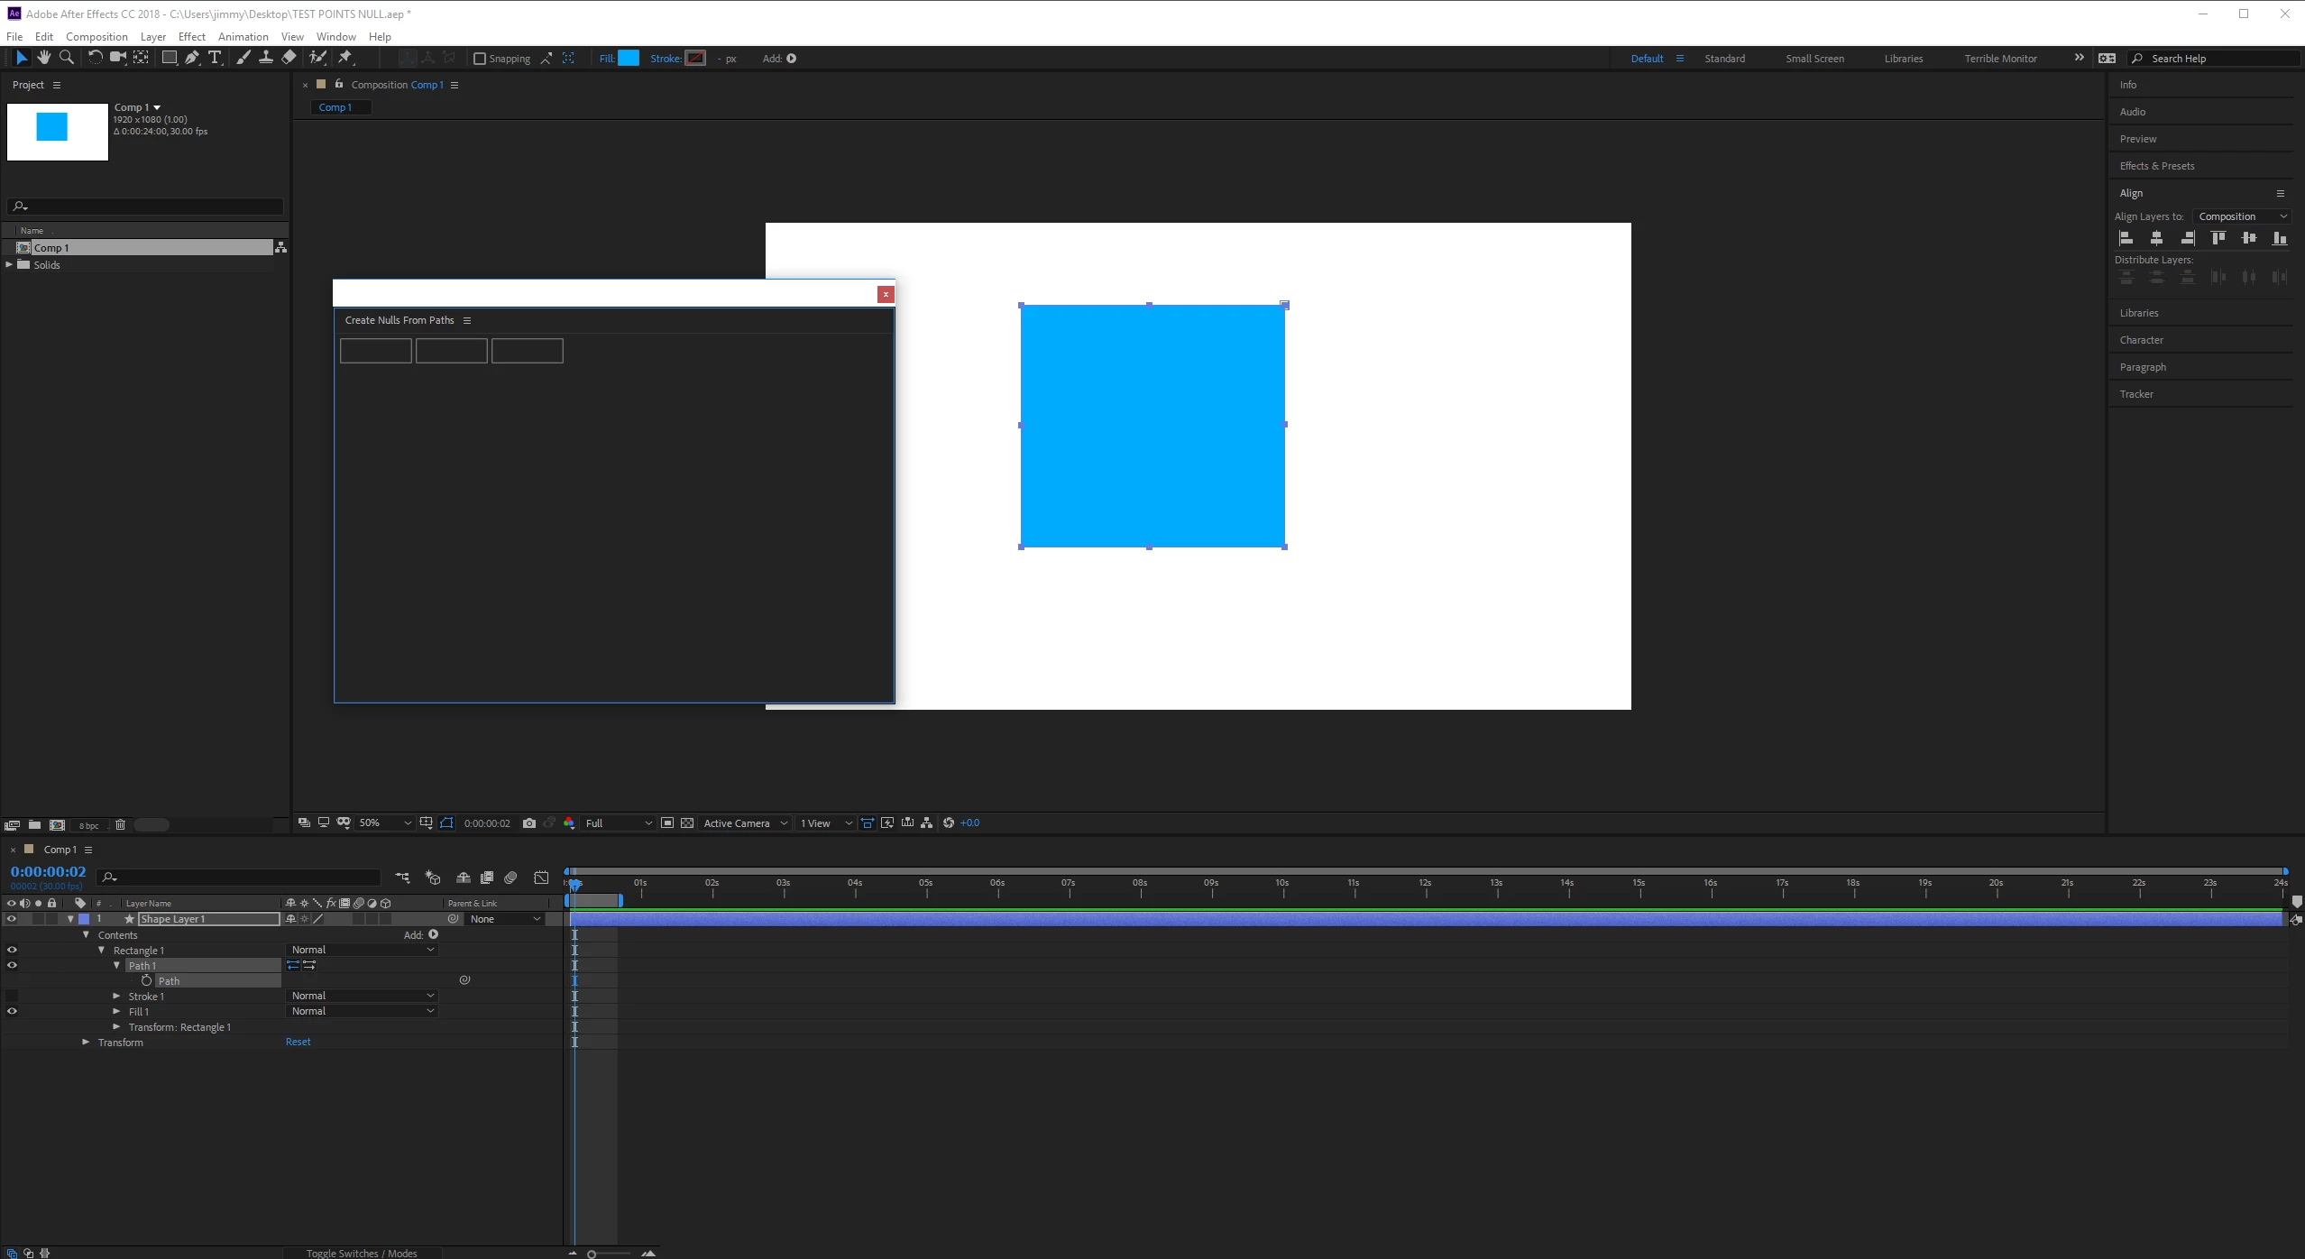The width and height of the screenshot is (2305, 1259).
Task: Open the 50% magnification dropdown
Action: click(385, 823)
